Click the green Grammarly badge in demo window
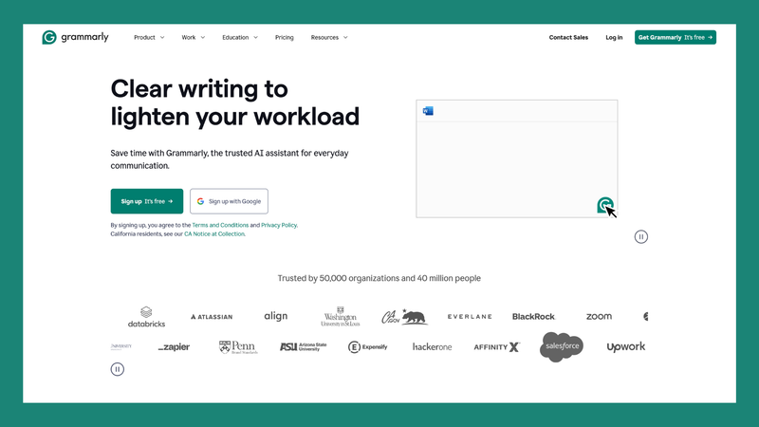The width and height of the screenshot is (759, 427). 604,205
